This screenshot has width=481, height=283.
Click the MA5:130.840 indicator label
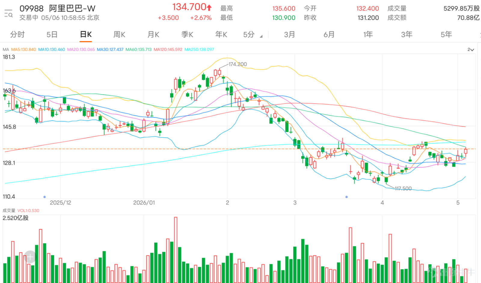click(23, 50)
